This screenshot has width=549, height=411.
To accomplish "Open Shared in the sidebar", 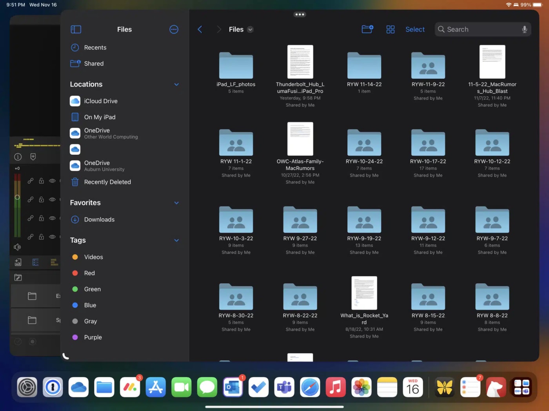I will (94, 63).
